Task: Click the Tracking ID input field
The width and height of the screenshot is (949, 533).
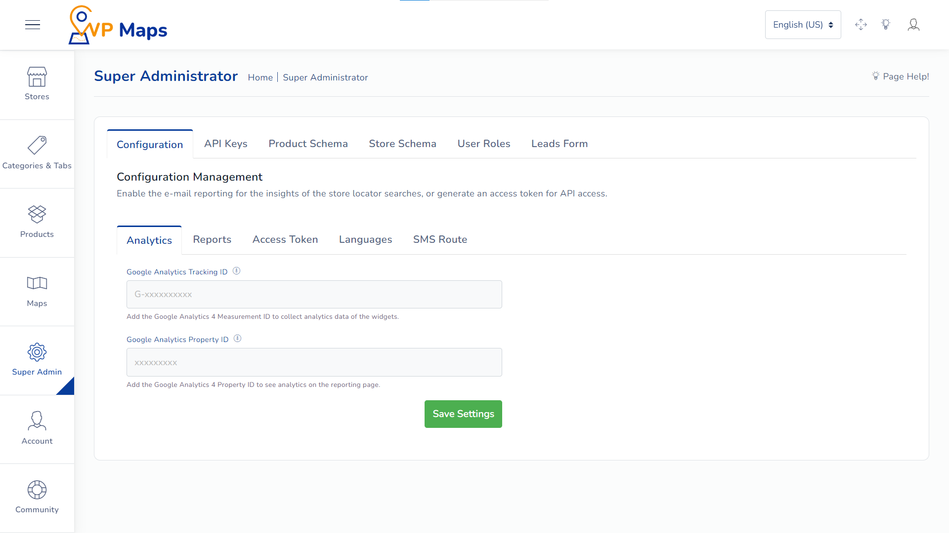Action: (314, 295)
